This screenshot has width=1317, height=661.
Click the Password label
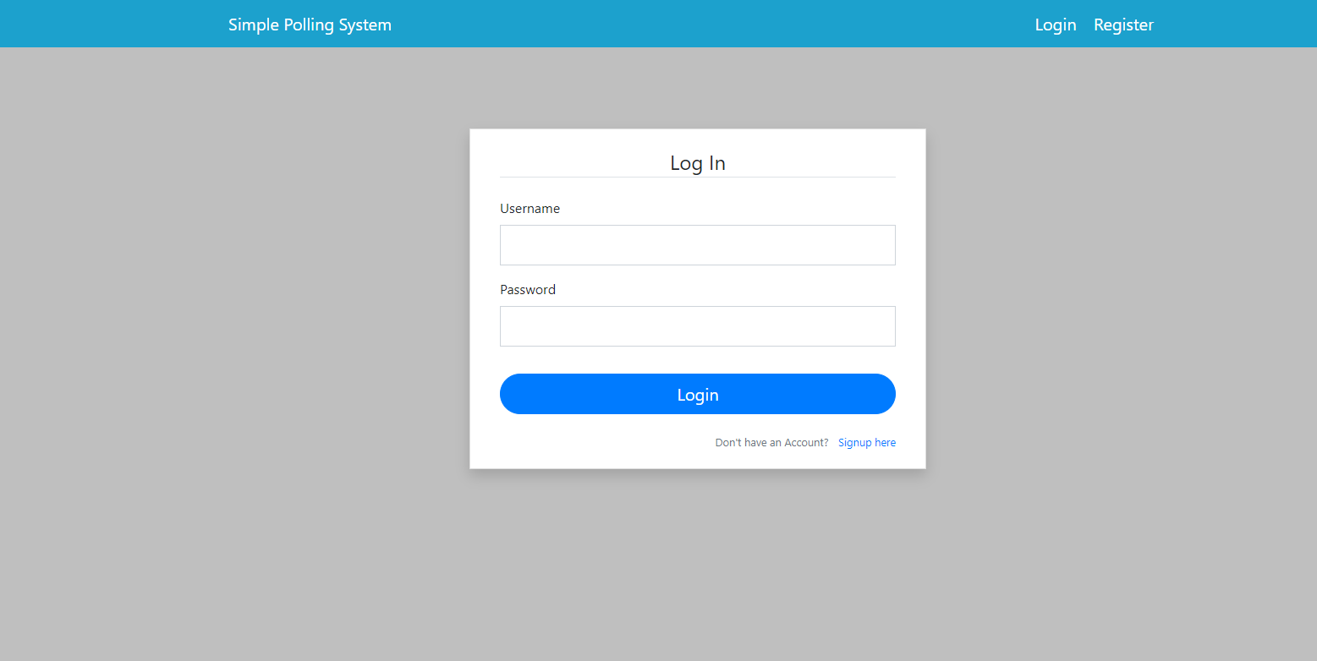click(x=528, y=290)
